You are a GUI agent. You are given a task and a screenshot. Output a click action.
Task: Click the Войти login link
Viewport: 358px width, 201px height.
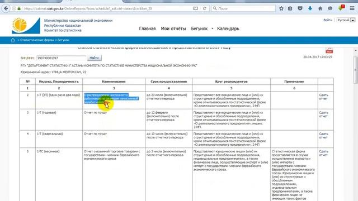coord(328,20)
